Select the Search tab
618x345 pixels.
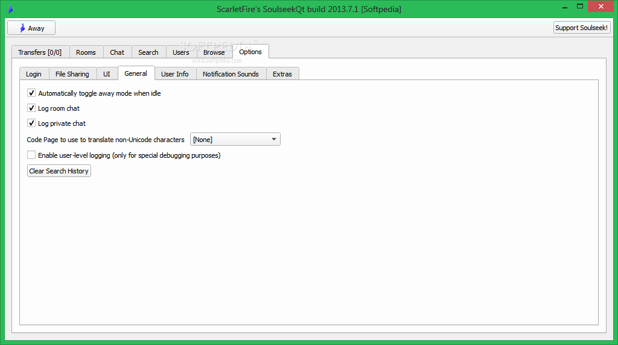148,52
